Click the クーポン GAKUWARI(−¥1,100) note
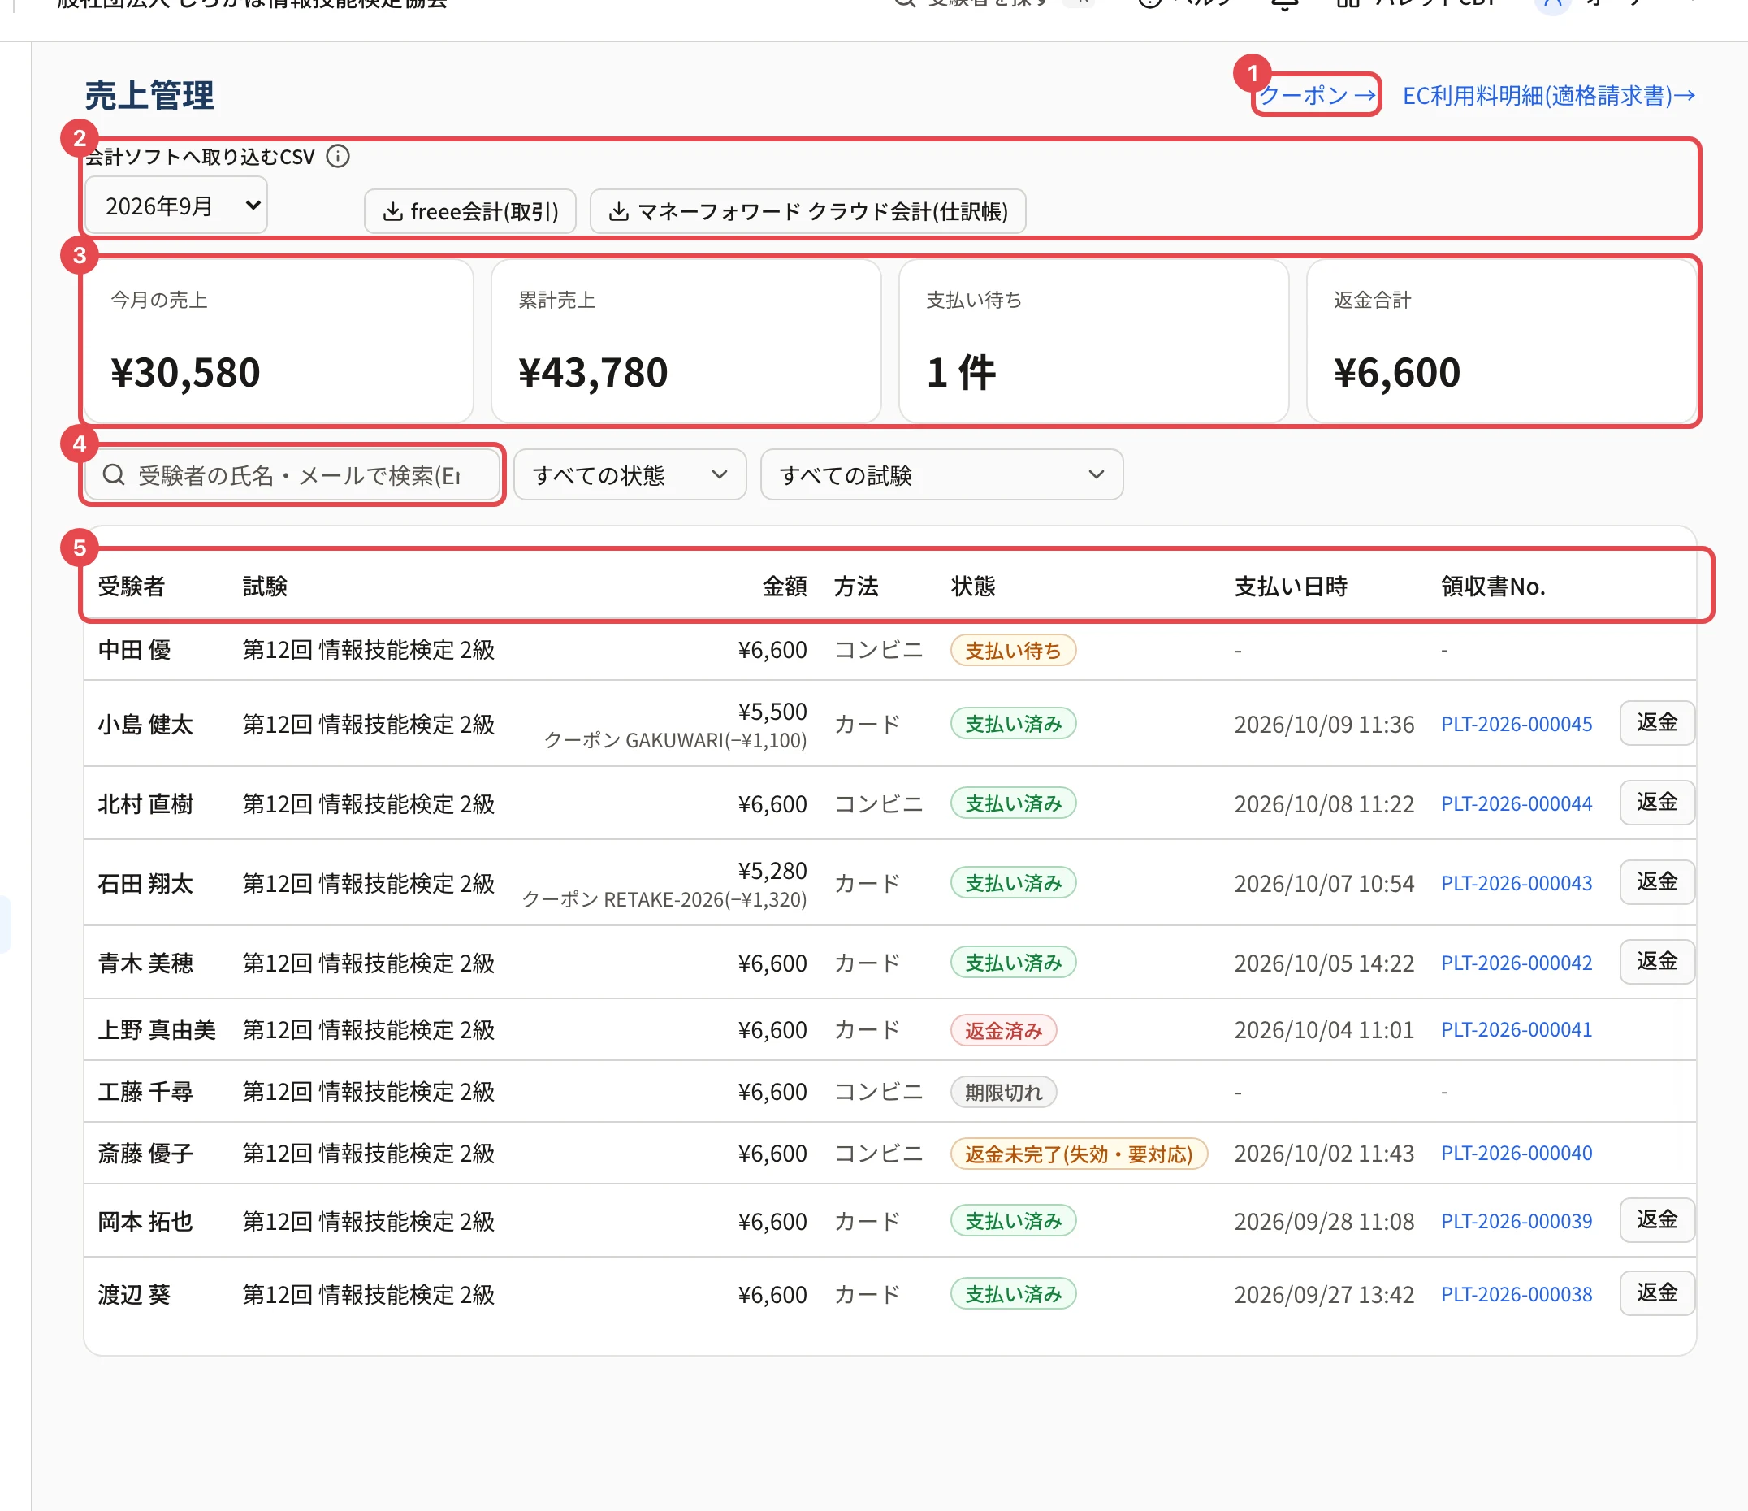This screenshot has height=1511, width=1748. tap(675, 741)
